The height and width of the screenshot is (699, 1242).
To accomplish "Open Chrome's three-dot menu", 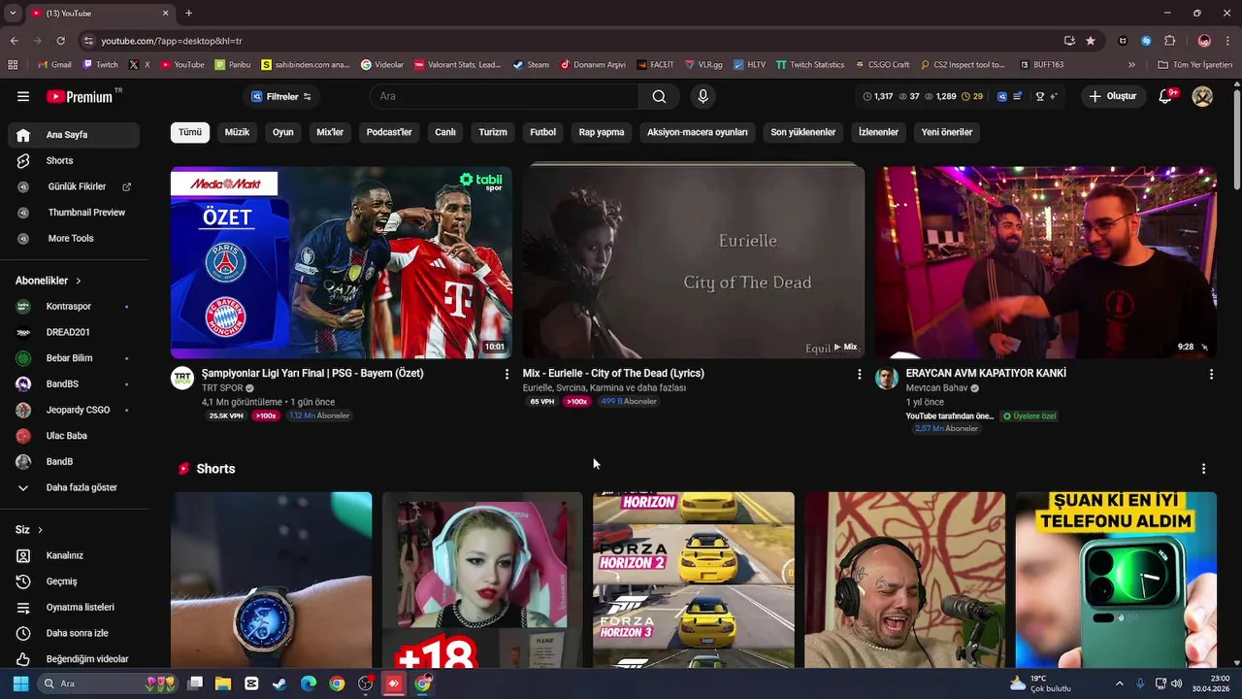I will 1227,41.
